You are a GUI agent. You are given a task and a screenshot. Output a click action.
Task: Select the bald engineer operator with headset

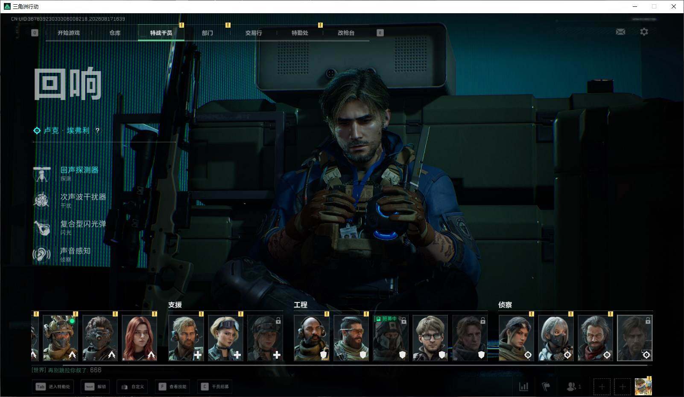pos(311,338)
